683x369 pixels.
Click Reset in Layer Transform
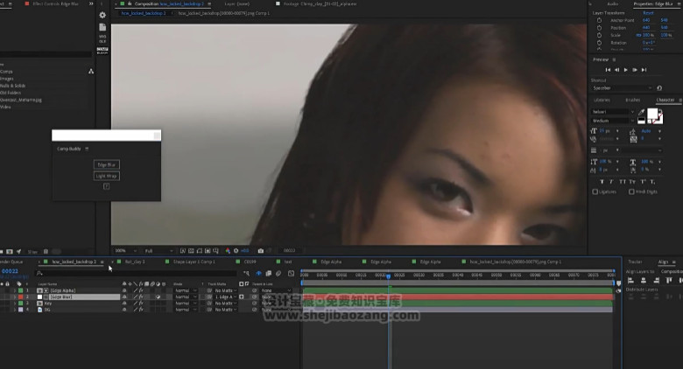648,13
